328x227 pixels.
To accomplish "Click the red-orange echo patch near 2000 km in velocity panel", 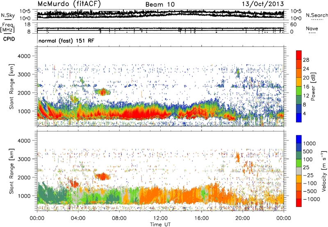I will [x=102, y=177].
